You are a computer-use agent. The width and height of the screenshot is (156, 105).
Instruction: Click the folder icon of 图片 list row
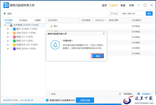[x=52, y=26]
